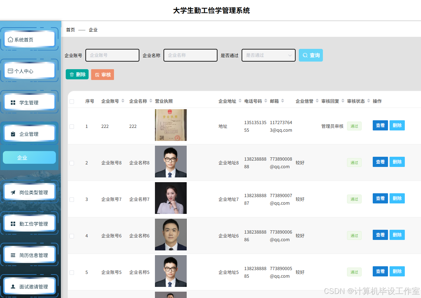This screenshot has width=421, height=298.
Task: Click the grid icon beside 勤工俭学管理
Action: point(13,224)
